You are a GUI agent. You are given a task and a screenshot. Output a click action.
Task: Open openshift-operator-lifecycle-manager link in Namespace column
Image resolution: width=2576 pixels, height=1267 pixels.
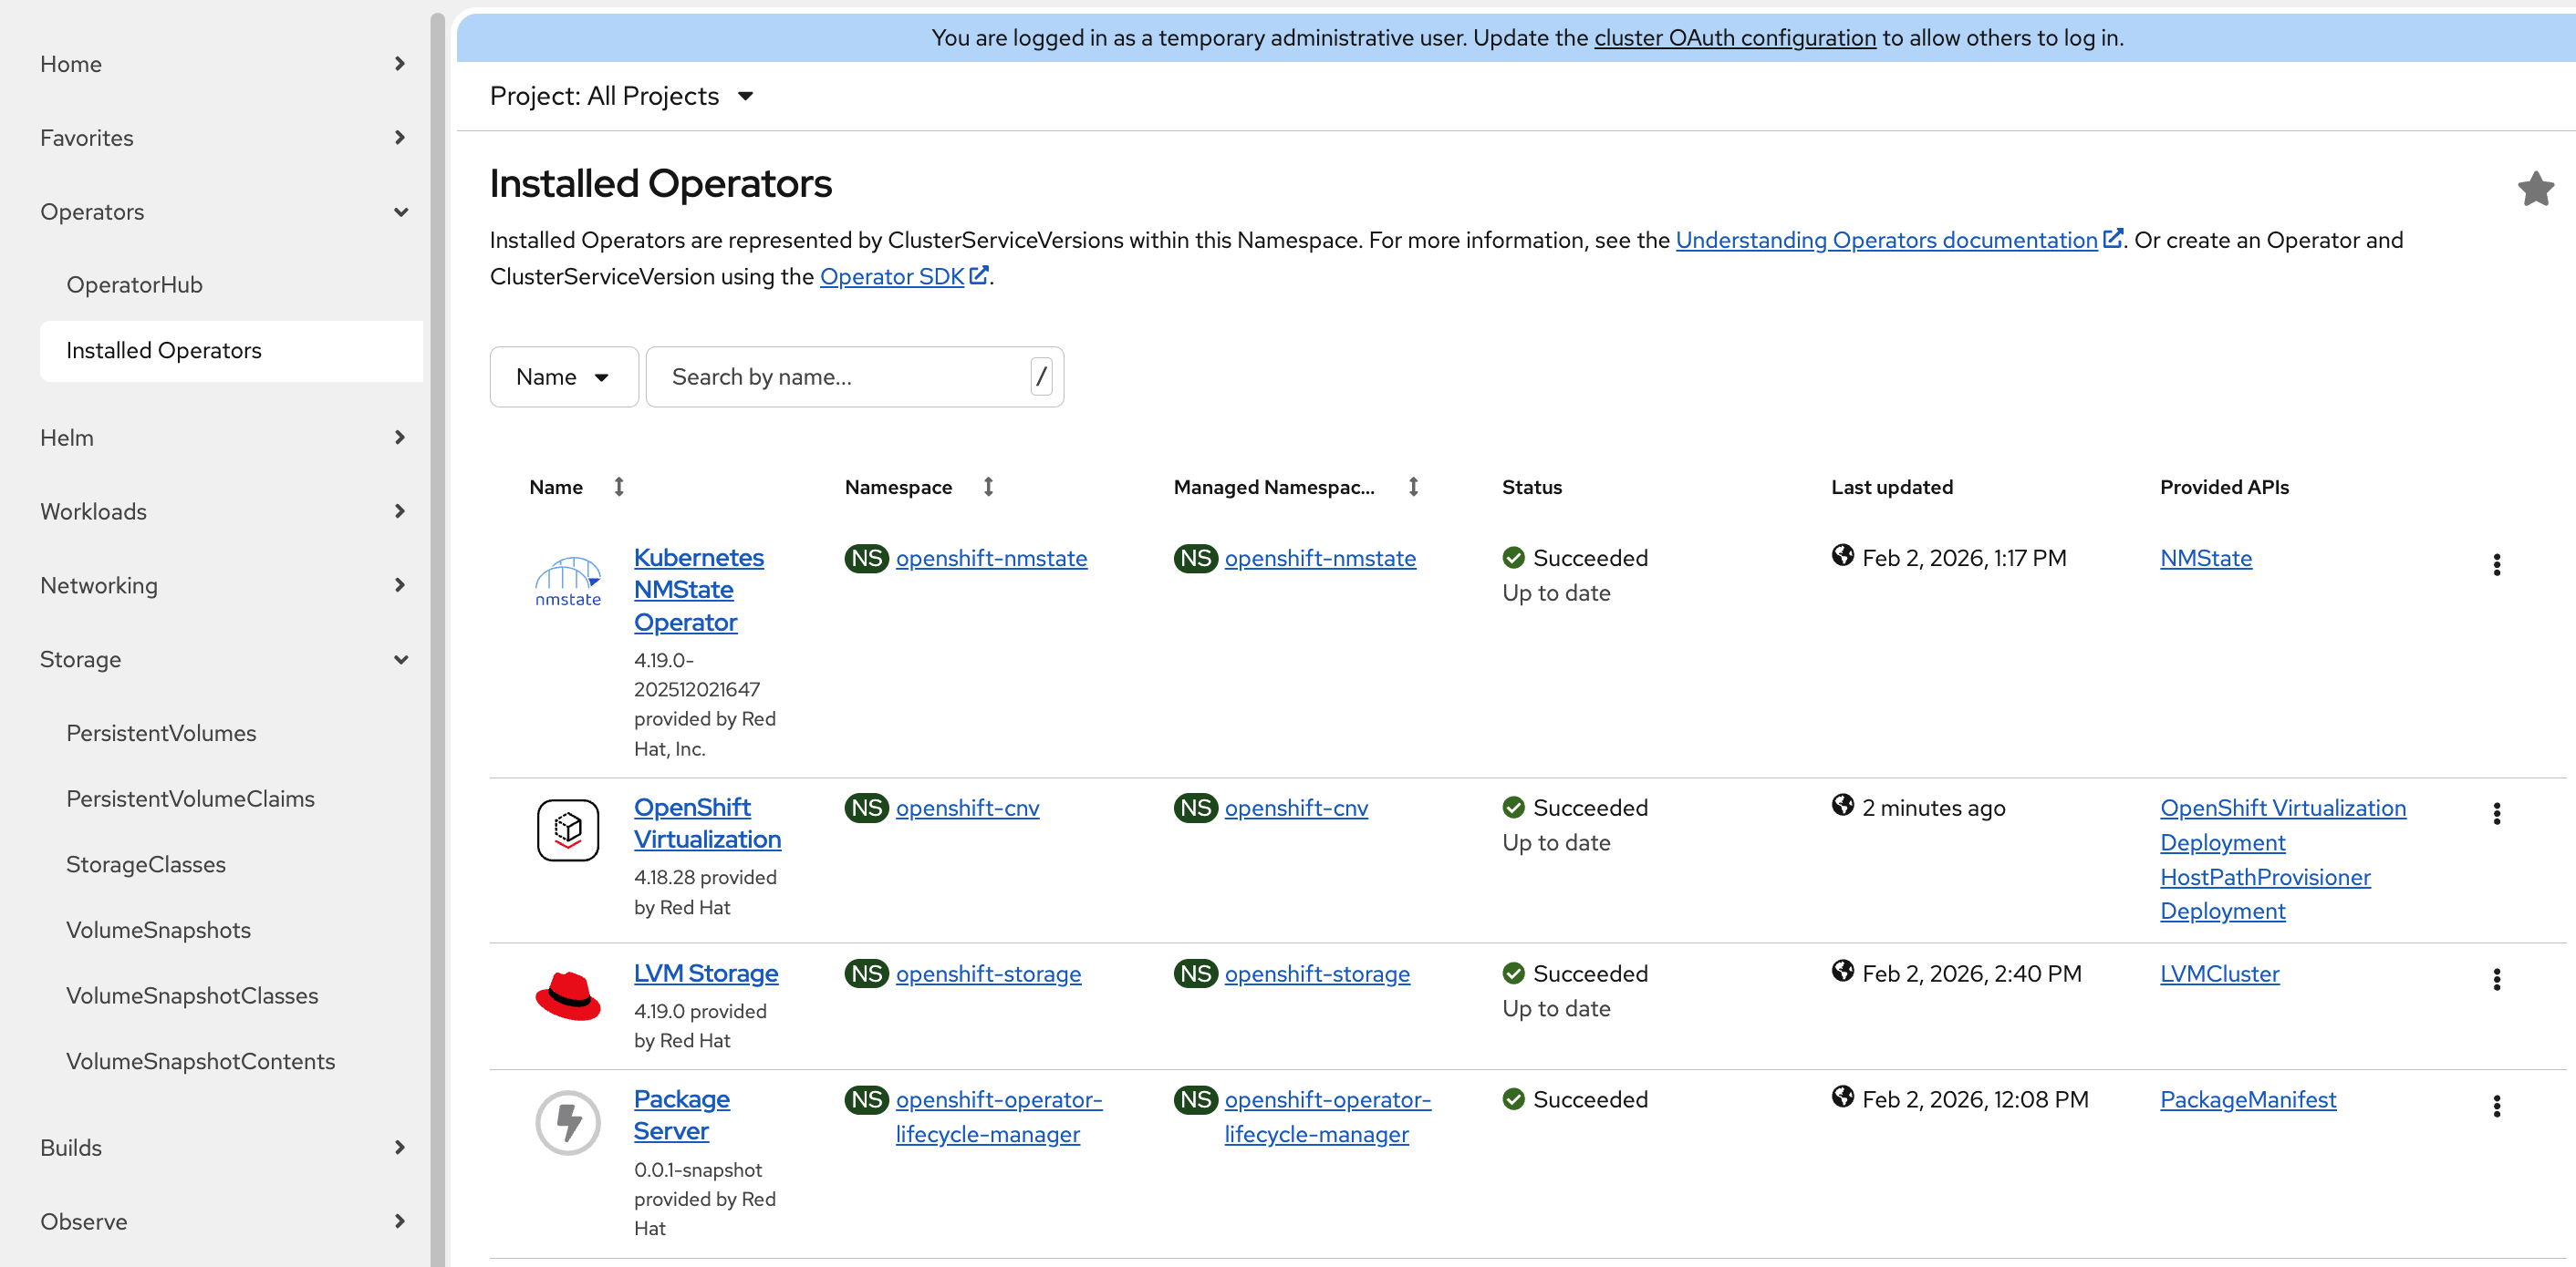[x=998, y=1116]
